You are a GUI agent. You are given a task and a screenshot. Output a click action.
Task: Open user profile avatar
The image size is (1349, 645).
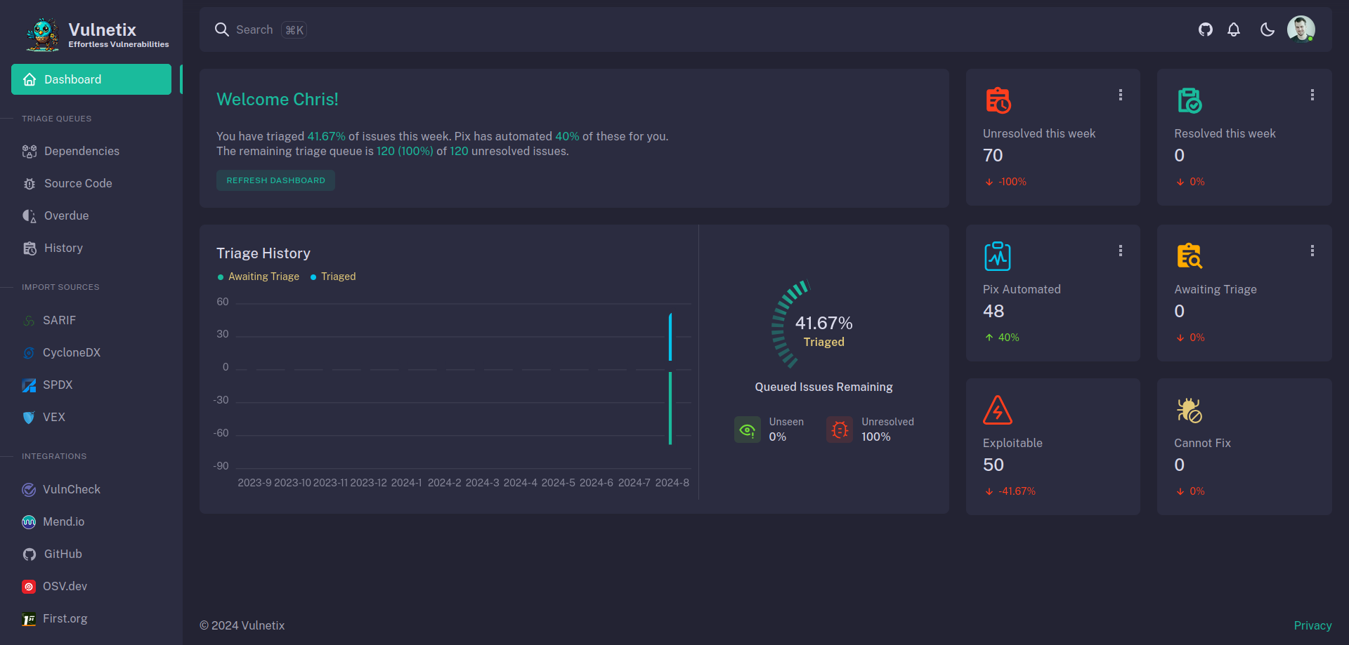click(x=1301, y=29)
